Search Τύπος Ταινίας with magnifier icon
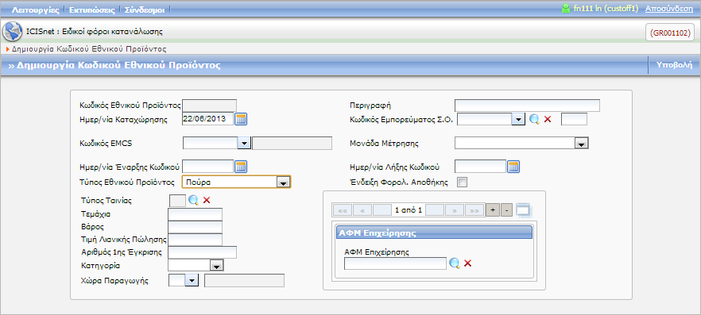The width and height of the screenshot is (701, 315). (193, 200)
